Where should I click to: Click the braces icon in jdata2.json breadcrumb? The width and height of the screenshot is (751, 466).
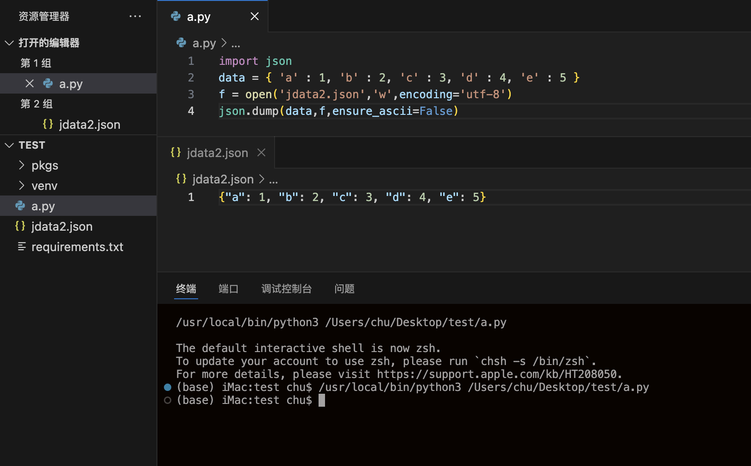181,179
